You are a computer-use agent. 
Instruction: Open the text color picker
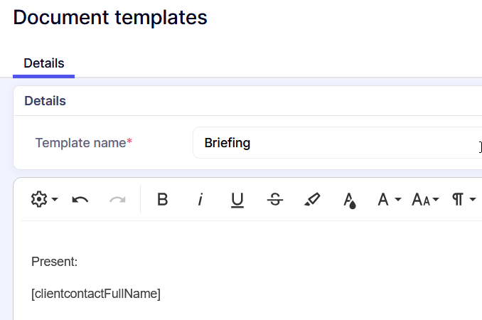tap(349, 201)
